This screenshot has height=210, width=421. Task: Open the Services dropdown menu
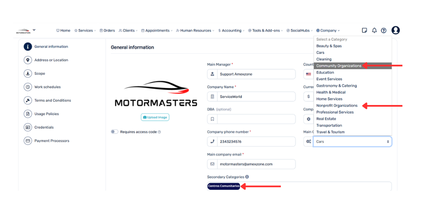85,31
